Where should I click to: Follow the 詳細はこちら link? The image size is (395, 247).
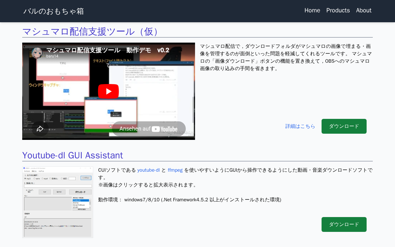[300, 126]
